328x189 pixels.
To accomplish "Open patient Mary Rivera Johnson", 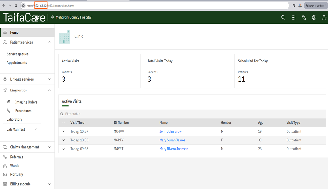I will [x=174, y=149].
